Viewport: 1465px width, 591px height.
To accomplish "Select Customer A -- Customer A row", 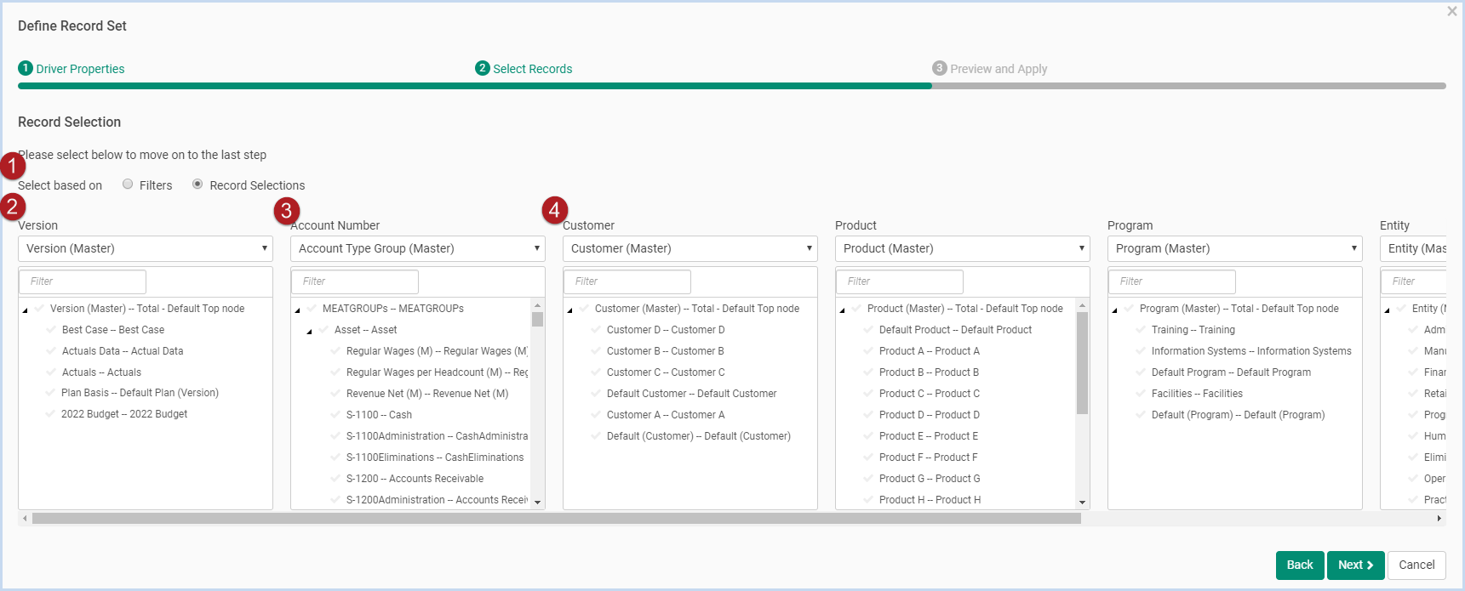I will (666, 414).
